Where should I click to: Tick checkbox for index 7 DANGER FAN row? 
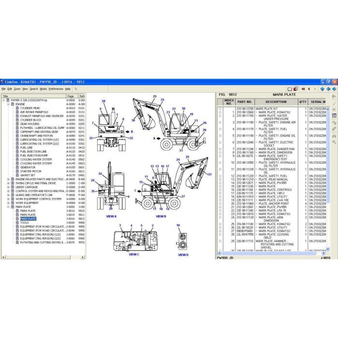coord(220,149)
